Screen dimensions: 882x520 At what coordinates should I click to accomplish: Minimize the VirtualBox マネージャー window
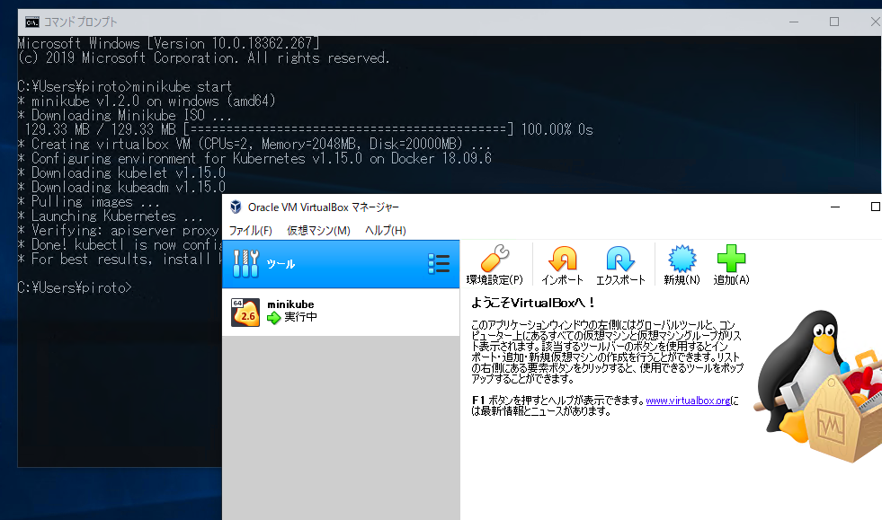coord(837,207)
